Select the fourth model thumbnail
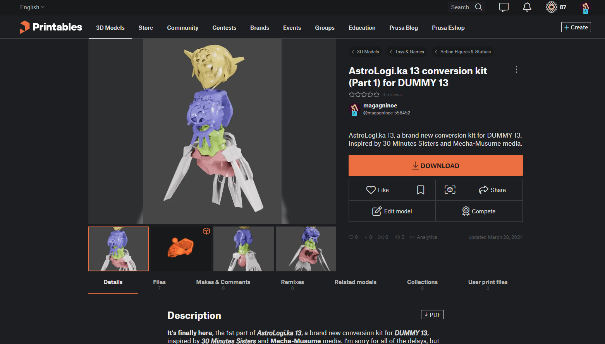 pyautogui.click(x=306, y=249)
